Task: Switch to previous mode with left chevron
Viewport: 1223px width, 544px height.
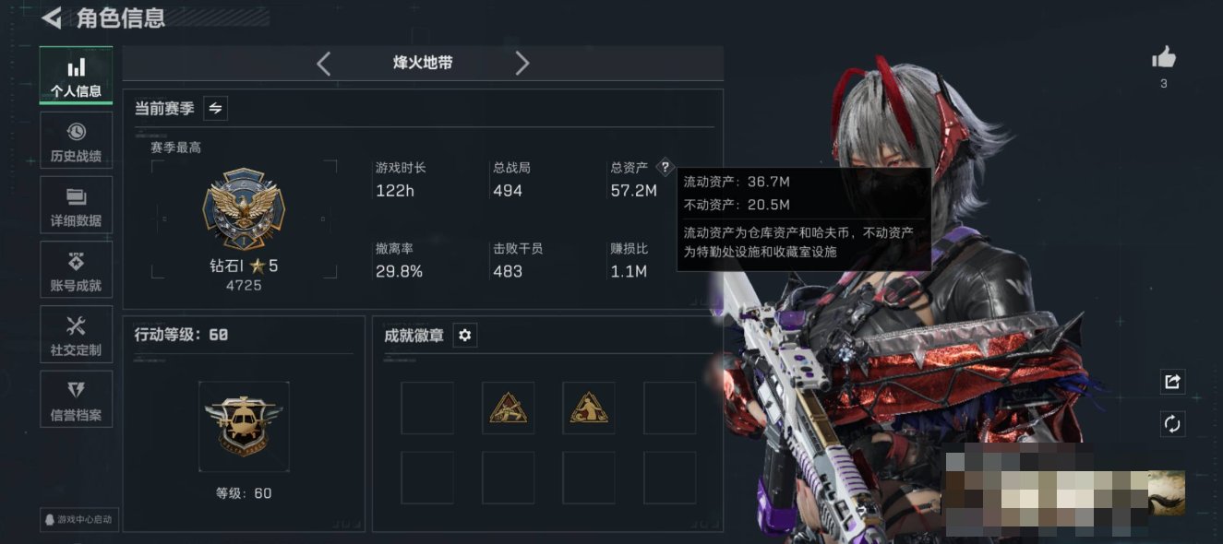Action: click(x=323, y=63)
